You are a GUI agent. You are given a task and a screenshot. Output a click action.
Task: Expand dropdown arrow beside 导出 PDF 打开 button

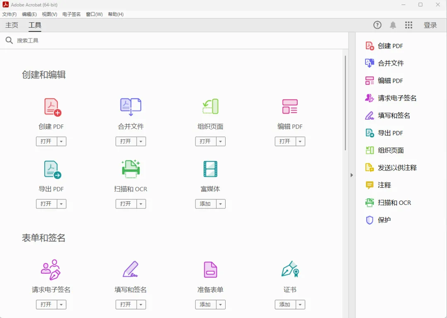pos(61,204)
